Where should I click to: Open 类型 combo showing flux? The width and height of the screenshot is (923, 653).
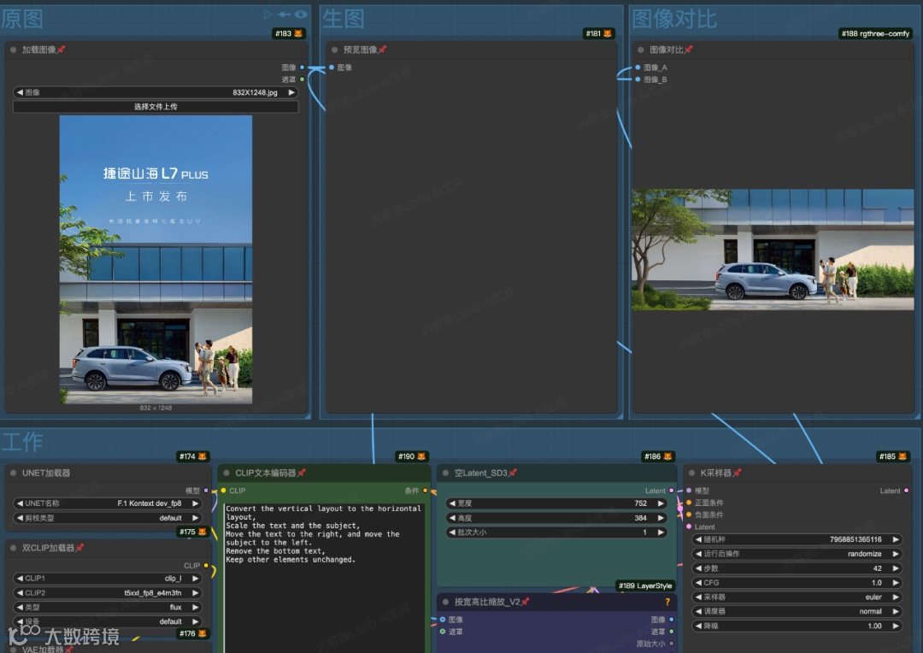(107, 607)
